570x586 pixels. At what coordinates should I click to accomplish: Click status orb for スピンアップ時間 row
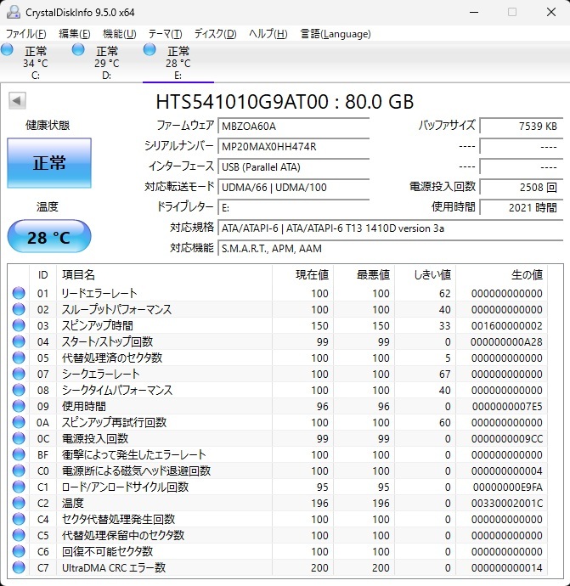(x=19, y=326)
